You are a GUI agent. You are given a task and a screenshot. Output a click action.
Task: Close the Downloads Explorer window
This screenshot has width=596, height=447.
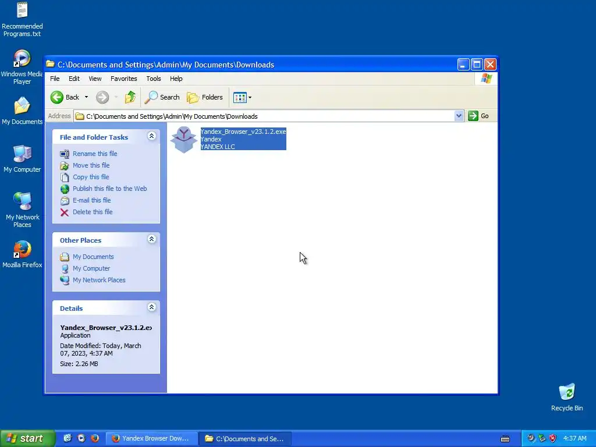tap(490, 65)
